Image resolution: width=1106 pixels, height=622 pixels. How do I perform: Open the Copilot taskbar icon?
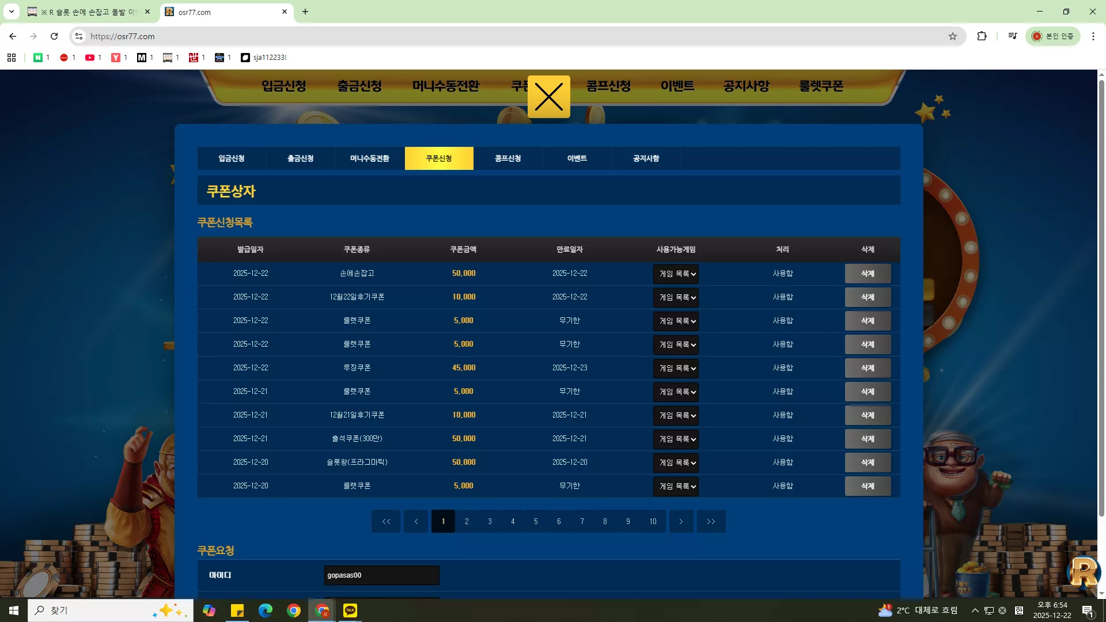(x=209, y=610)
